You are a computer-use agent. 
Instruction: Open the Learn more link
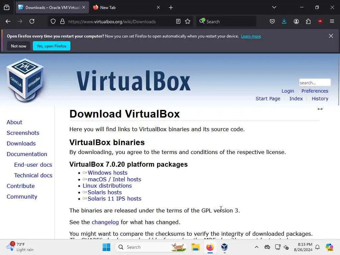tap(251, 36)
